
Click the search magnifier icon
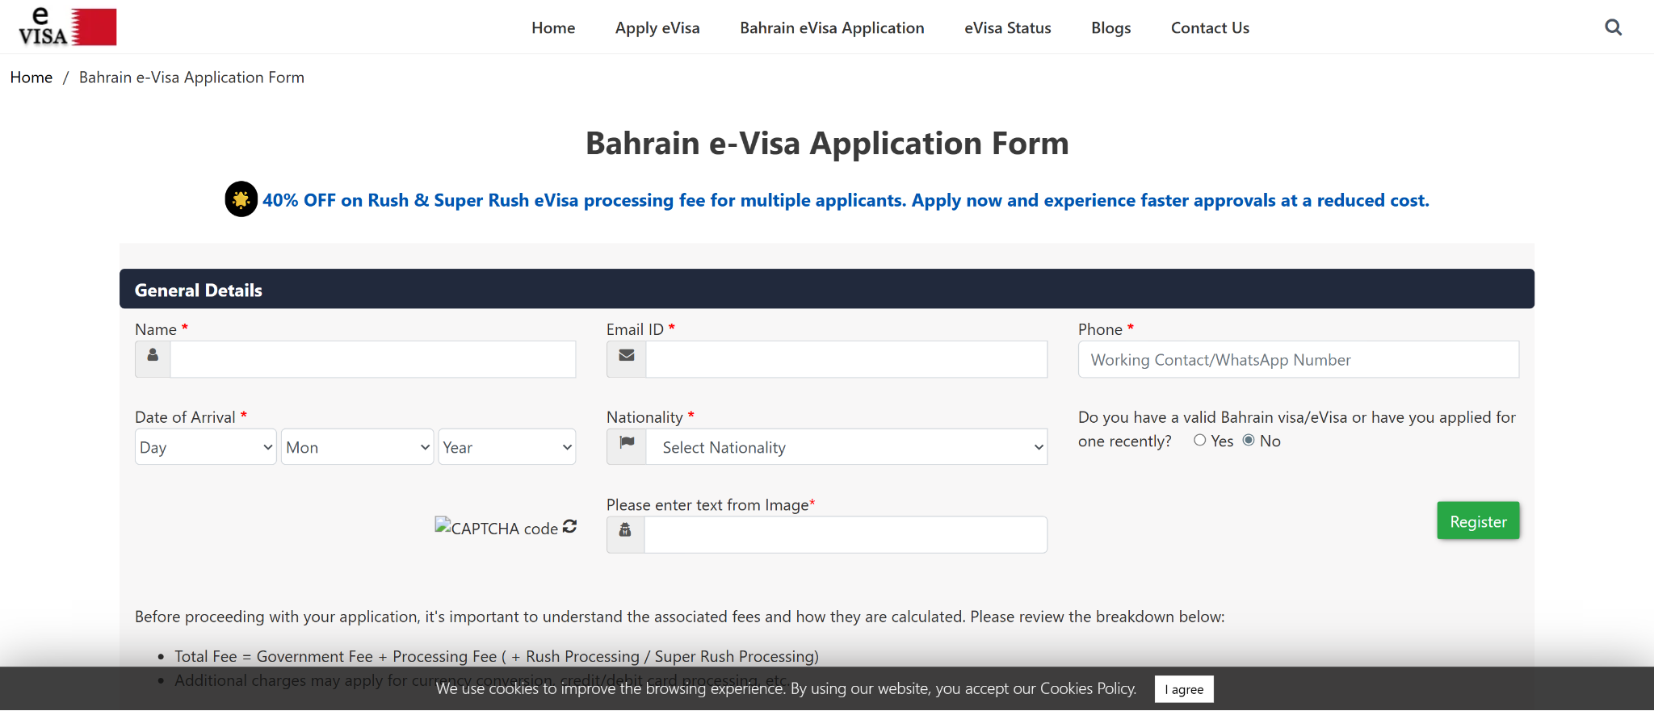point(1613,27)
